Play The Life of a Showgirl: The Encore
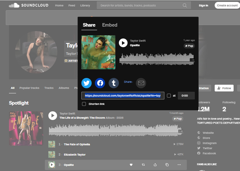Image resolution: width=240 pixels, height=171 pixels. pyautogui.click(x=53, y=116)
